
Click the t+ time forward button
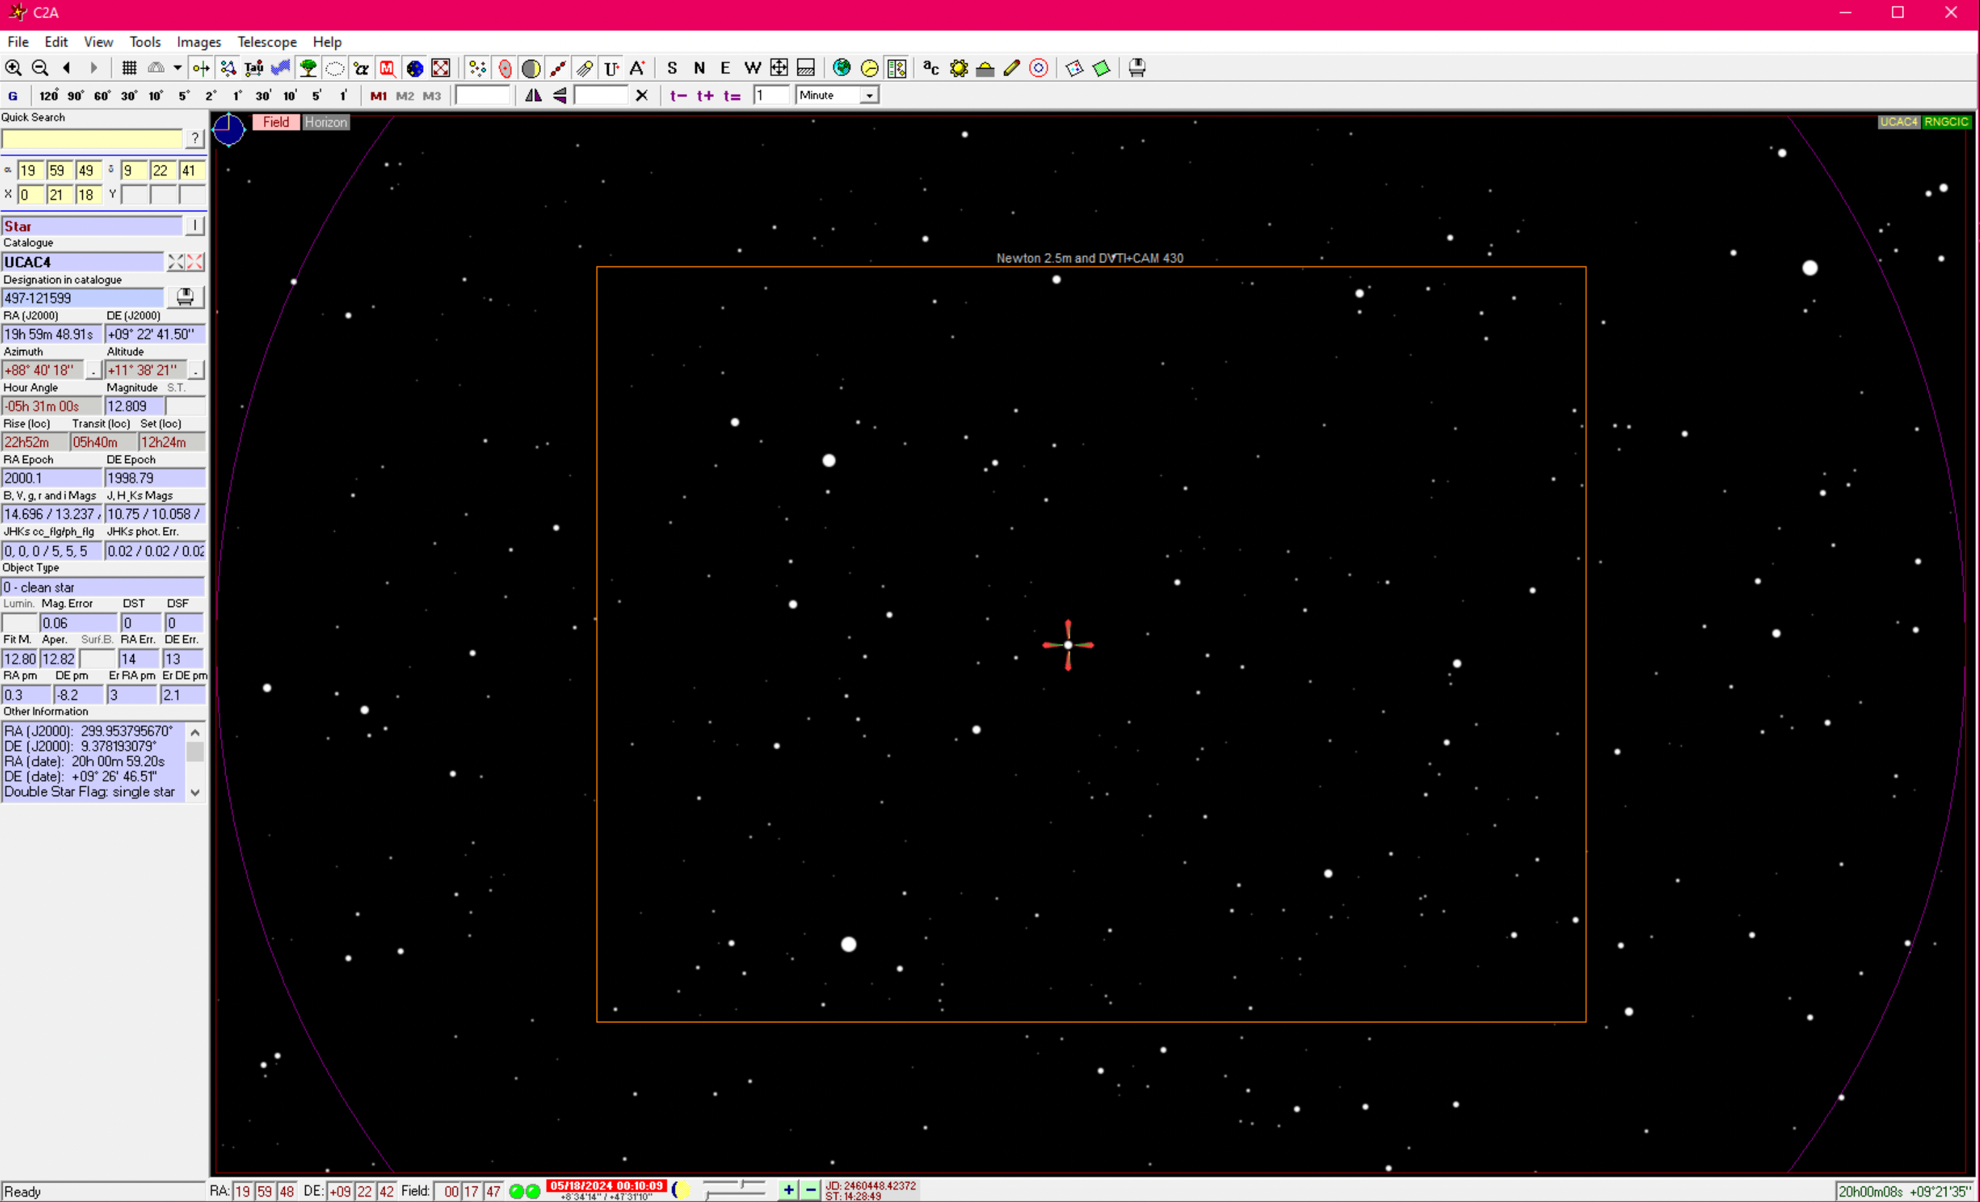coord(704,96)
